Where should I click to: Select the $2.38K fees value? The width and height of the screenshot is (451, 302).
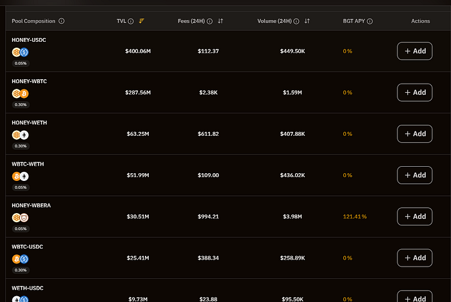click(x=208, y=93)
